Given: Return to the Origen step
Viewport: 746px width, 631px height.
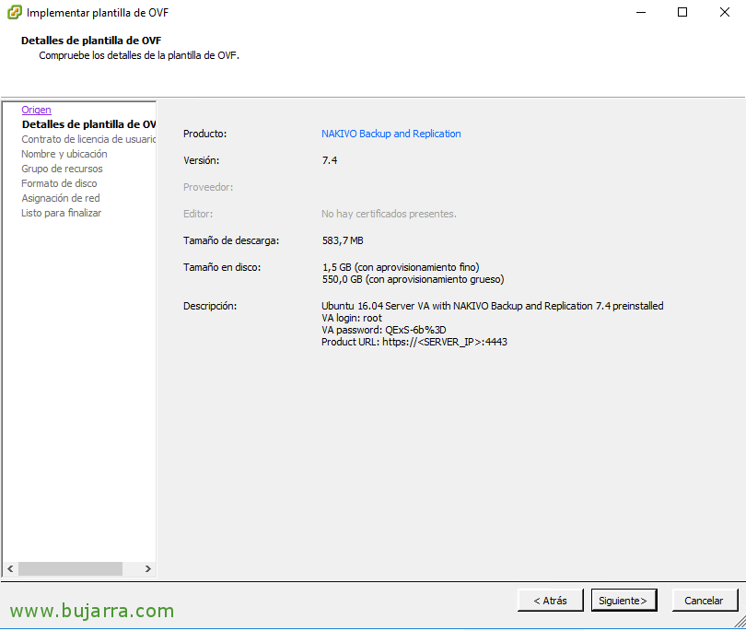Looking at the screenshot, I should [x=36, y=110].
